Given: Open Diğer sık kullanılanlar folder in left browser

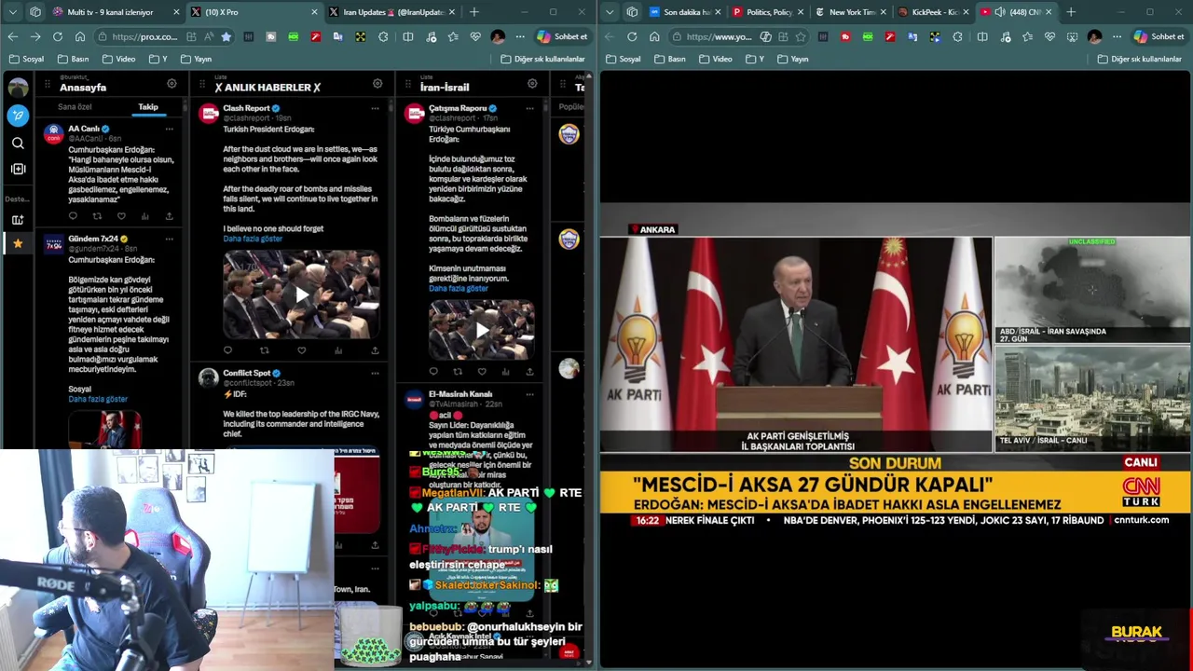Looking at the screenshot, I should (543, 59).
